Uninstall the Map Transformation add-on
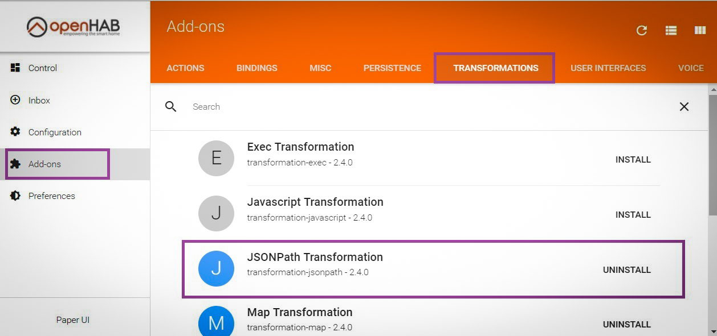The width and height of the screenshot is (717, 336). pos(627,325)
